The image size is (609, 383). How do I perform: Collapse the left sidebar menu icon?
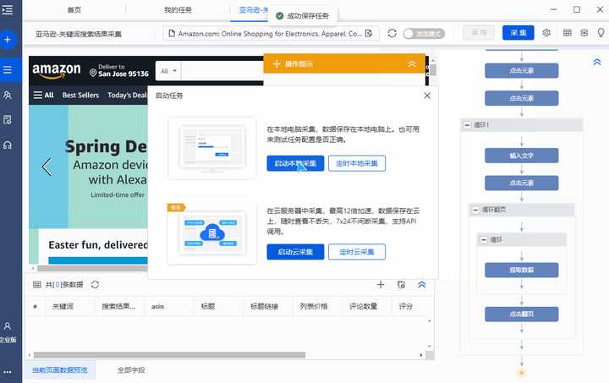[8, 9]
